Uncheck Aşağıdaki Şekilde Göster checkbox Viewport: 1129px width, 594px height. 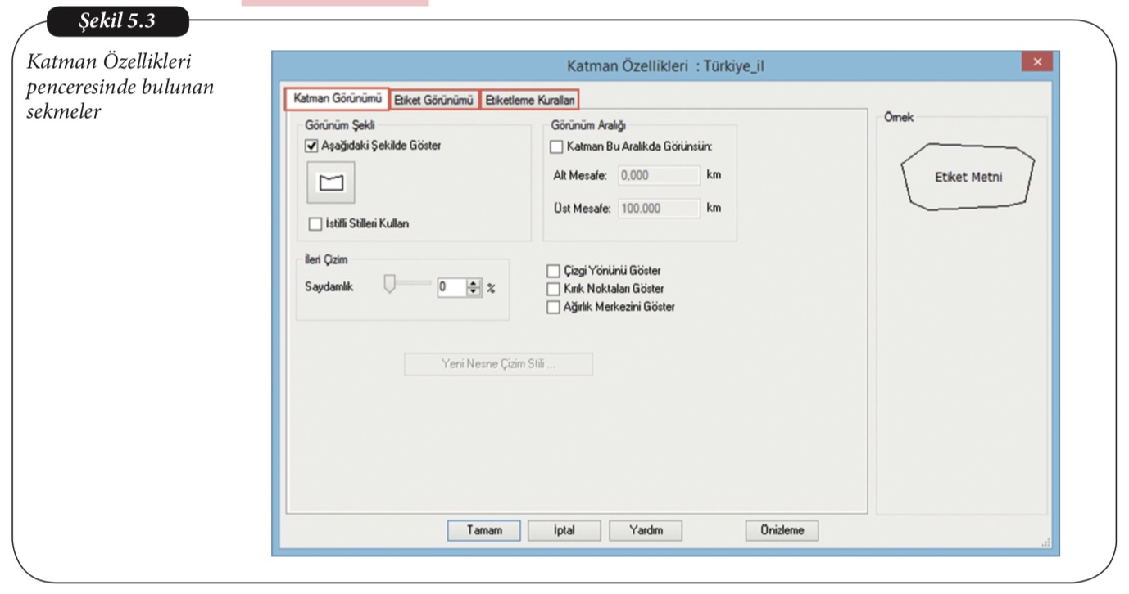[311, 146]
